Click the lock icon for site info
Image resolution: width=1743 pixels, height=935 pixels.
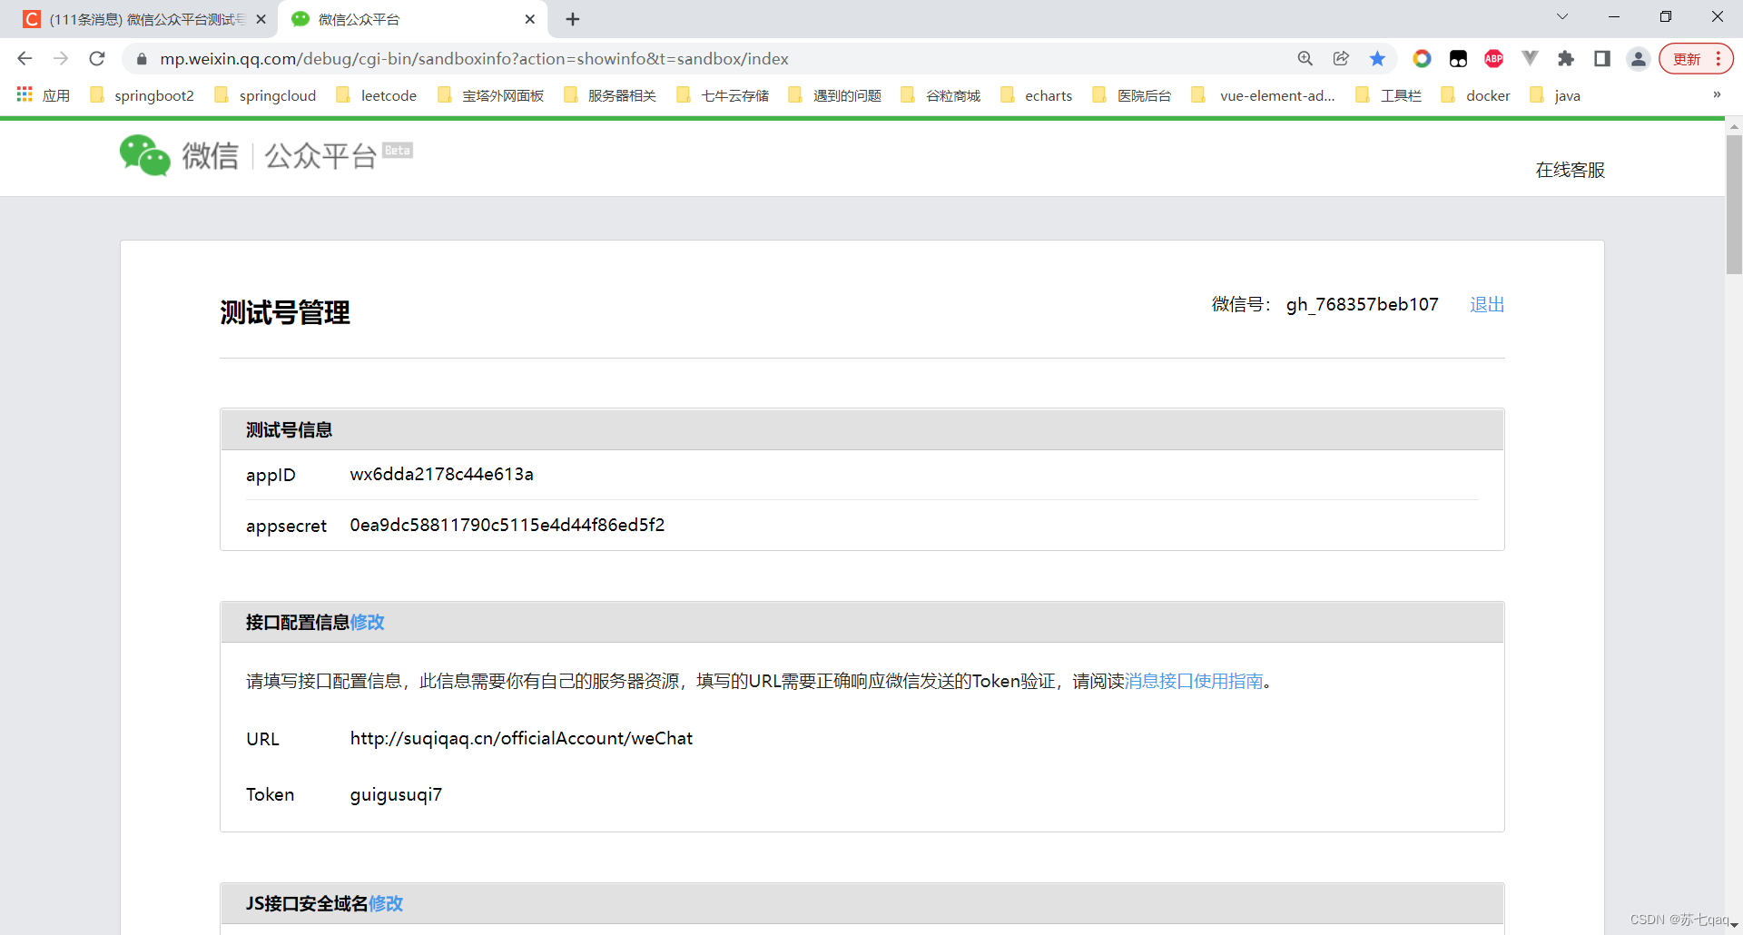point(142,59)
